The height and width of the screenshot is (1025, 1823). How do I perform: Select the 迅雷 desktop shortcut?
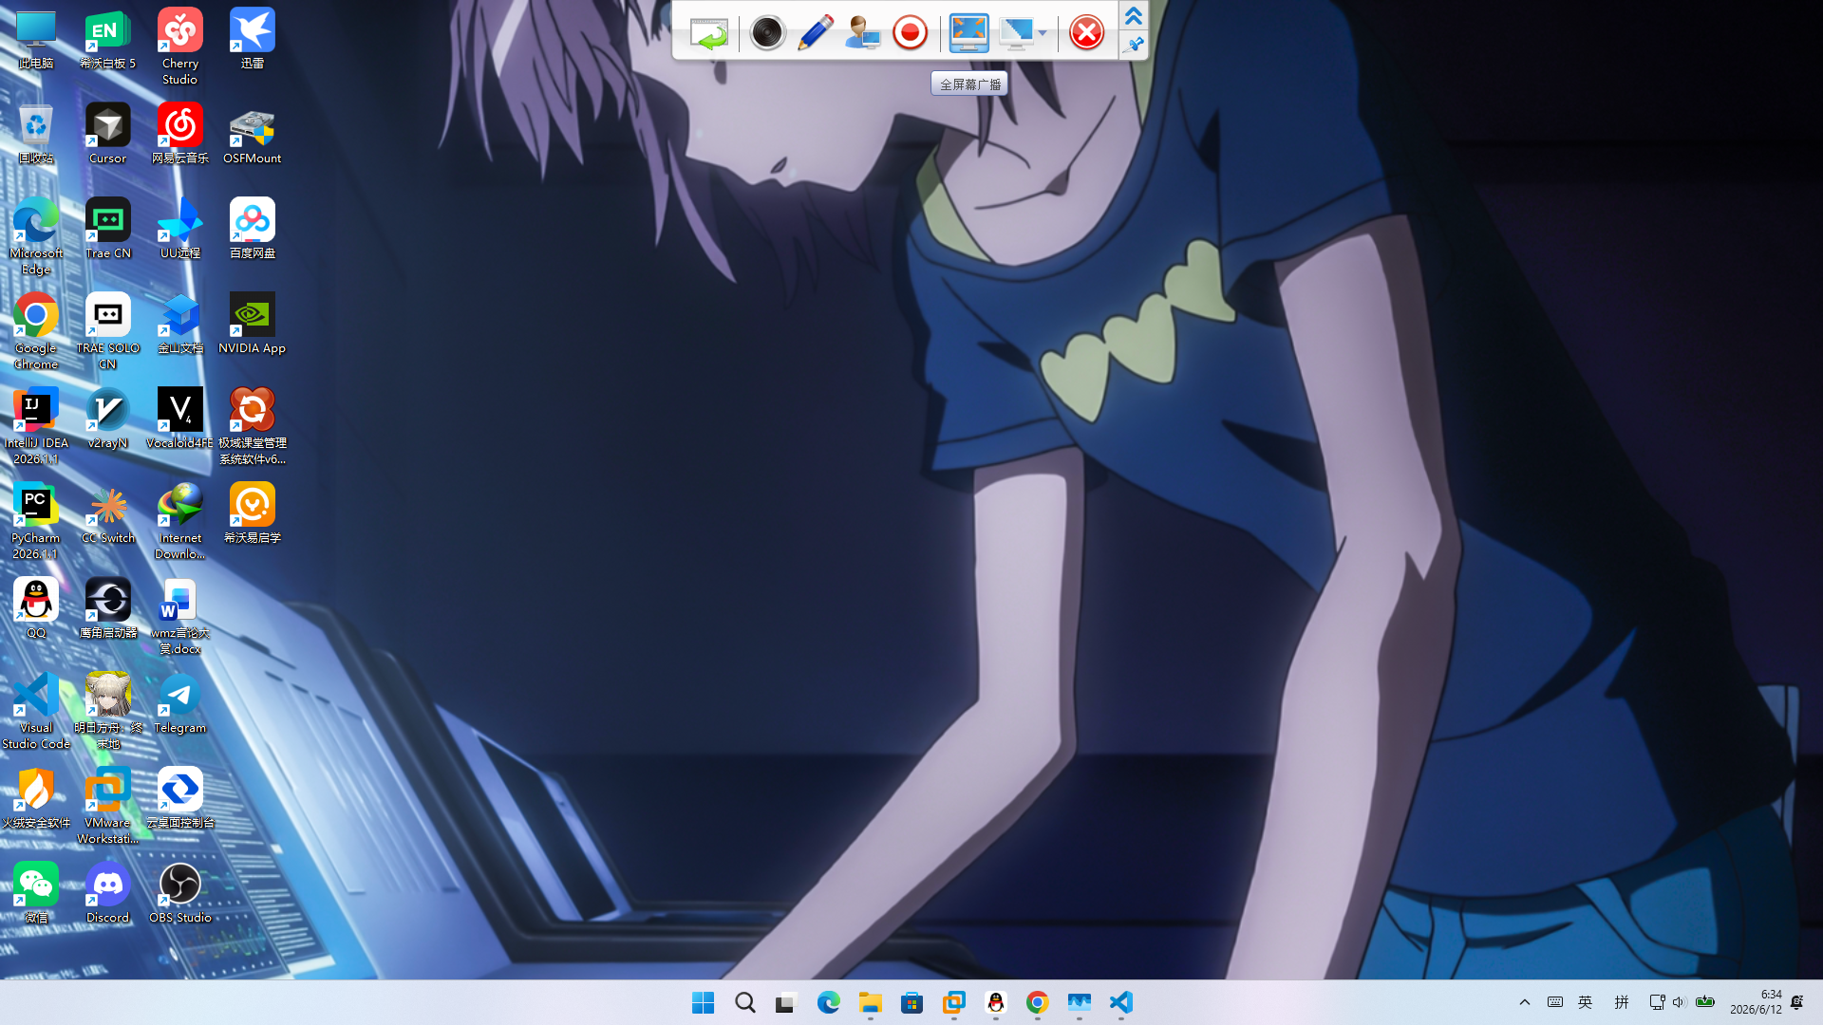click(x=253, y=40)
